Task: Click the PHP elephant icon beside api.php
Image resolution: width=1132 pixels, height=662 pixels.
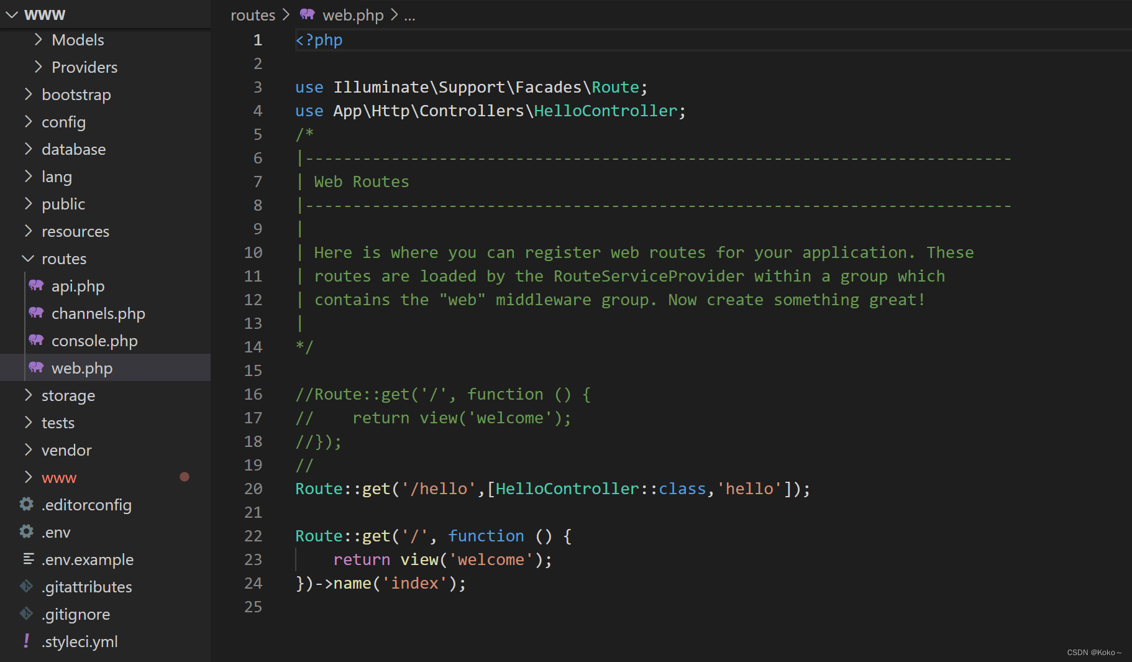Action: tap(37, 285)
